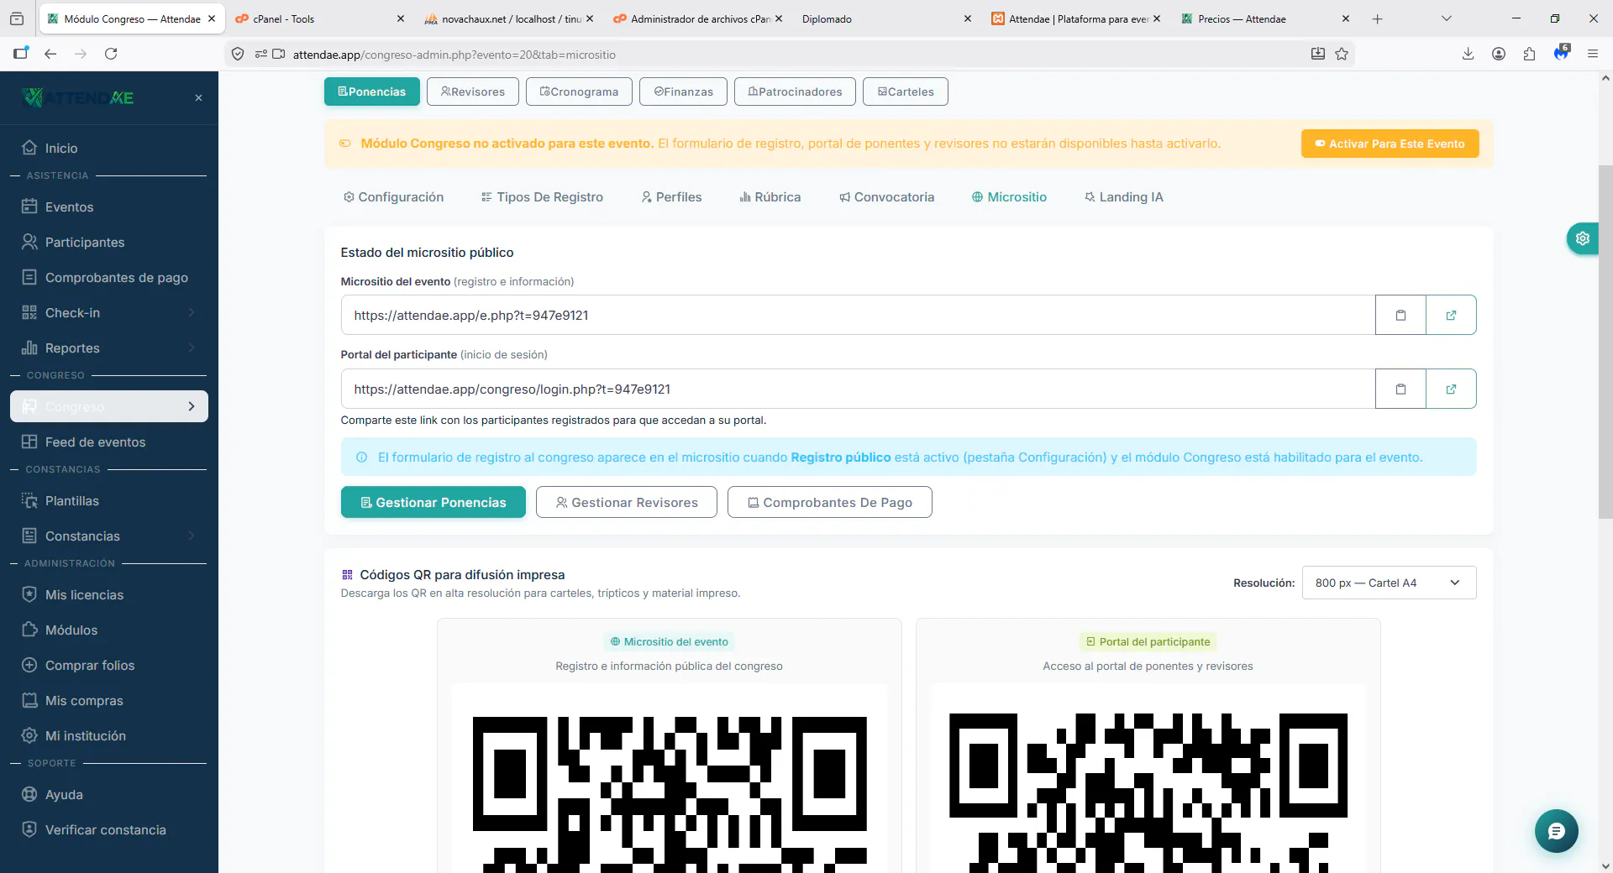Open the chat support bubble
This screenshot has width=1613, height=873.
(x=1556, y=831)
